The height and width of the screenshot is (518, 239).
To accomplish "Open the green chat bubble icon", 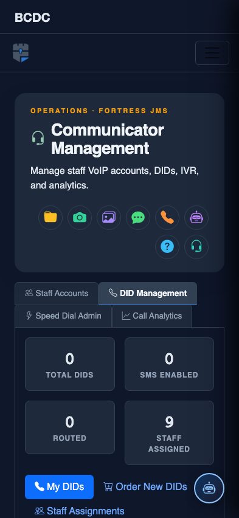I will click(138, 218).
